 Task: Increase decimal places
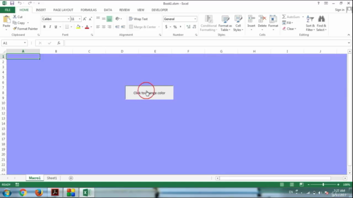(189, 27)
